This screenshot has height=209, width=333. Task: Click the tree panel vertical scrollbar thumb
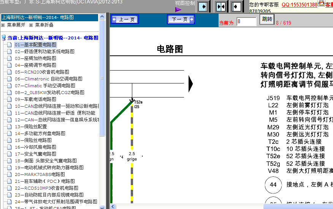[x=102, y=78]
